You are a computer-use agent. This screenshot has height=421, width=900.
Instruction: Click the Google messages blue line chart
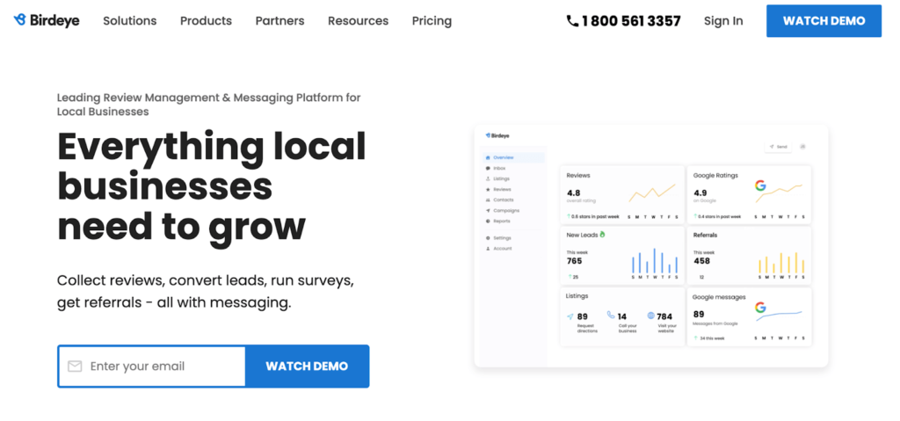tap(779, 315)
